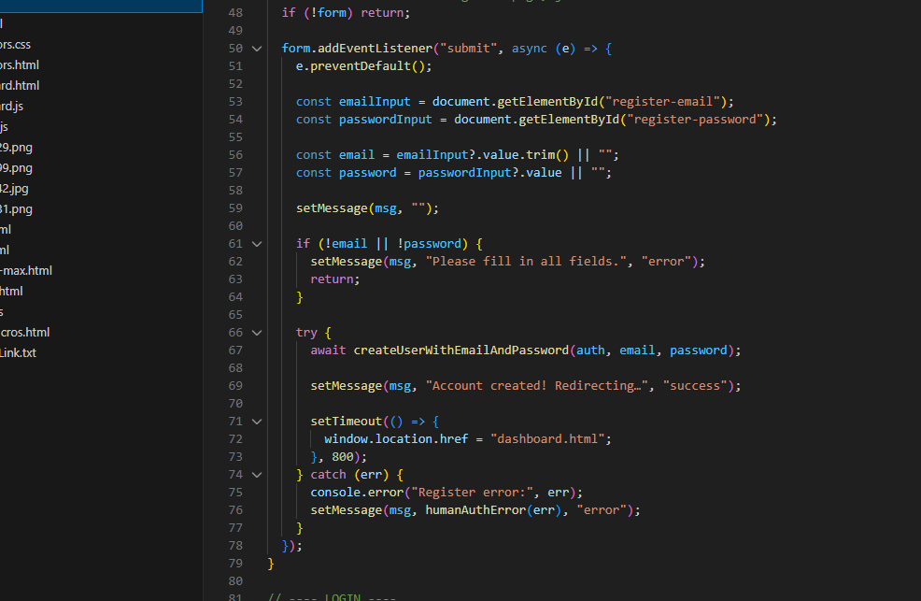This screenshot has height=601, width=921.
Task: Place cursor in "dashboard.html" string
Action: (549, 439)
